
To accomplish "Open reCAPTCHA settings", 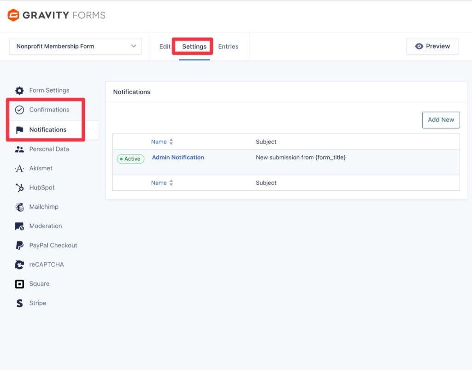I will pos(47,264).
